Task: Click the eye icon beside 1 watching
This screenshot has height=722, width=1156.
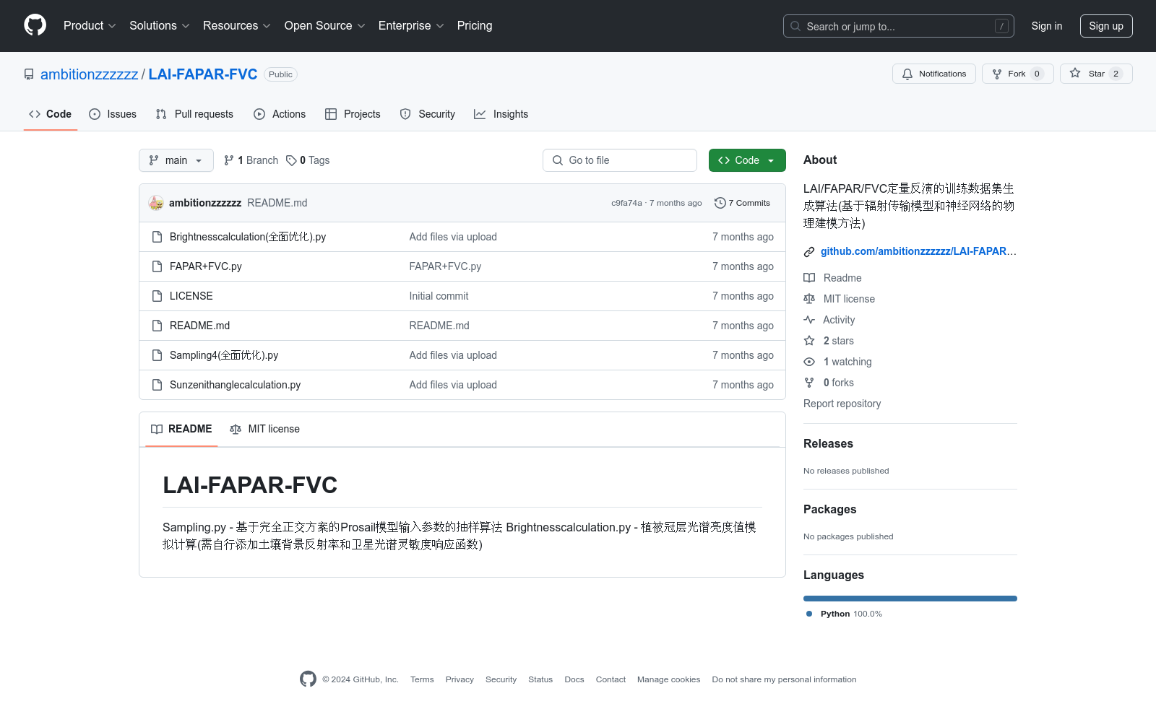Action: click(809, 362)
